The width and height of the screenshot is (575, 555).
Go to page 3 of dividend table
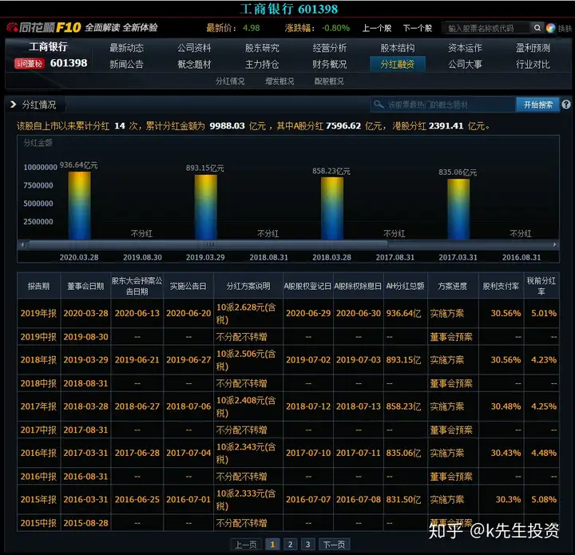tap(307, 545)
